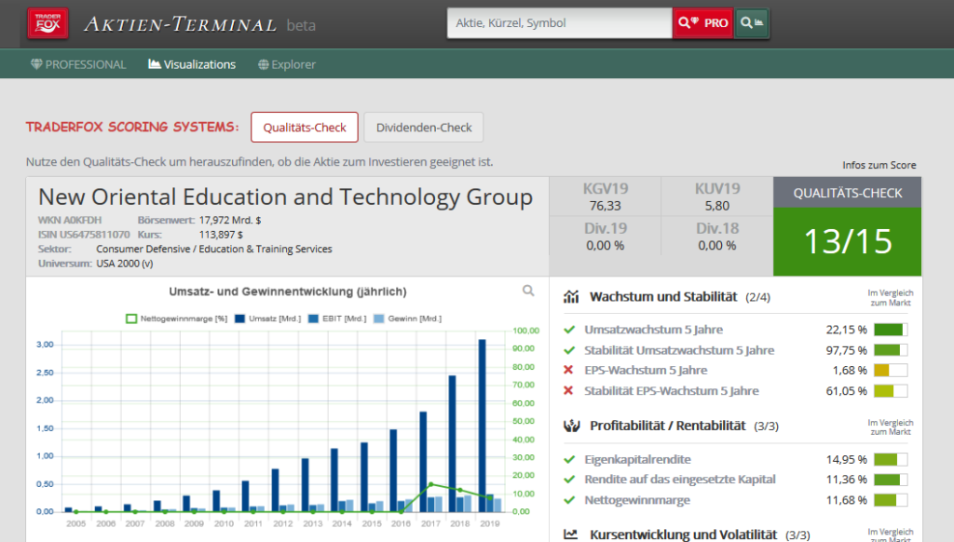The image size is (954, 542).
Task: Select the Qualitäts-Check tab
Action: [x=305, y=128]
